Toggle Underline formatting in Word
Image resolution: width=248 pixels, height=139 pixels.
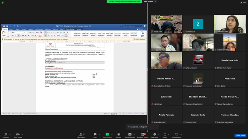coord(19,36)
